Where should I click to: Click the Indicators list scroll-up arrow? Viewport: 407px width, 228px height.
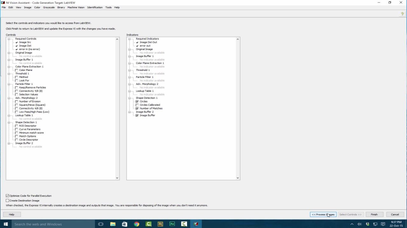[x=238, y=39]
